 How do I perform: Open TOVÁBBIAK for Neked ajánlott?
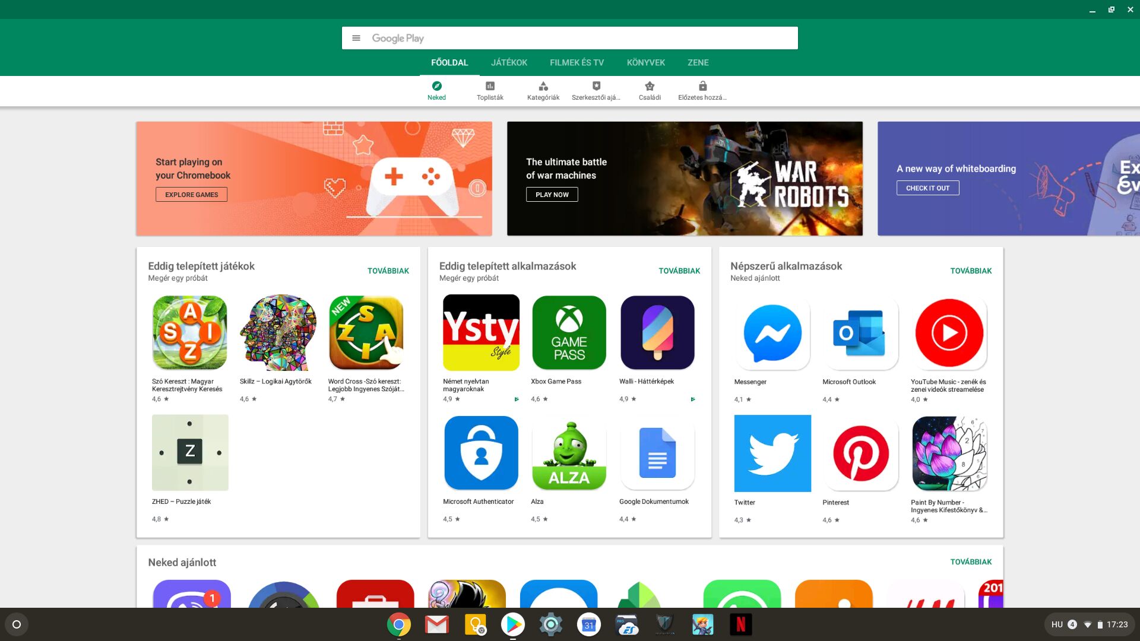(971, 561)
